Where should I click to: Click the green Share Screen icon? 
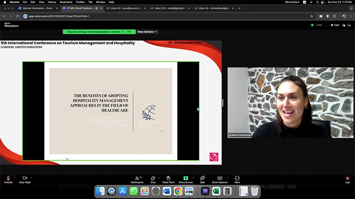pyautogui.click(x=185, y=178)
